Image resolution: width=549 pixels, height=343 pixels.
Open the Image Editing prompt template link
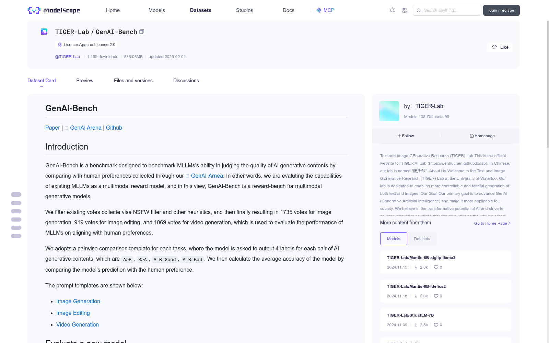tap(73, 313)
